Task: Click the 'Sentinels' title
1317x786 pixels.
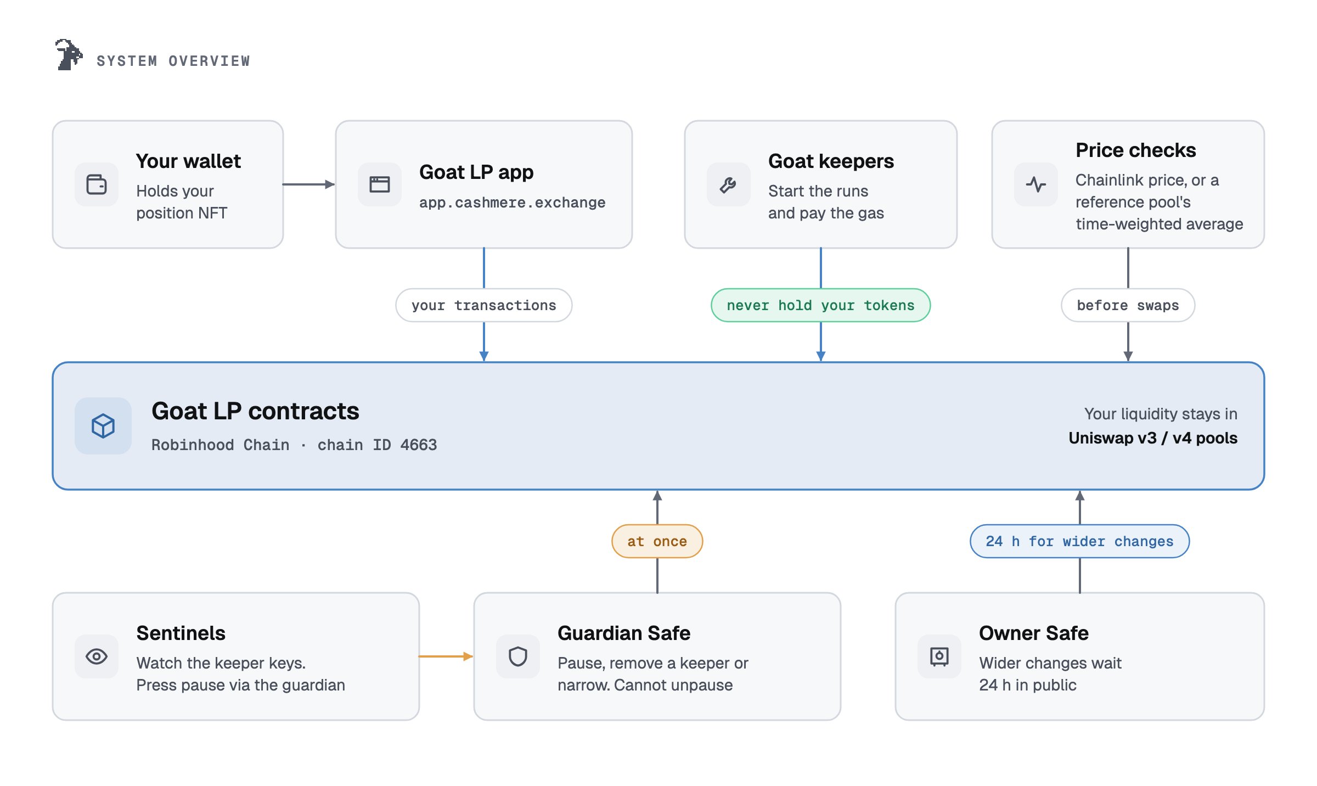Action: (181, 633)
